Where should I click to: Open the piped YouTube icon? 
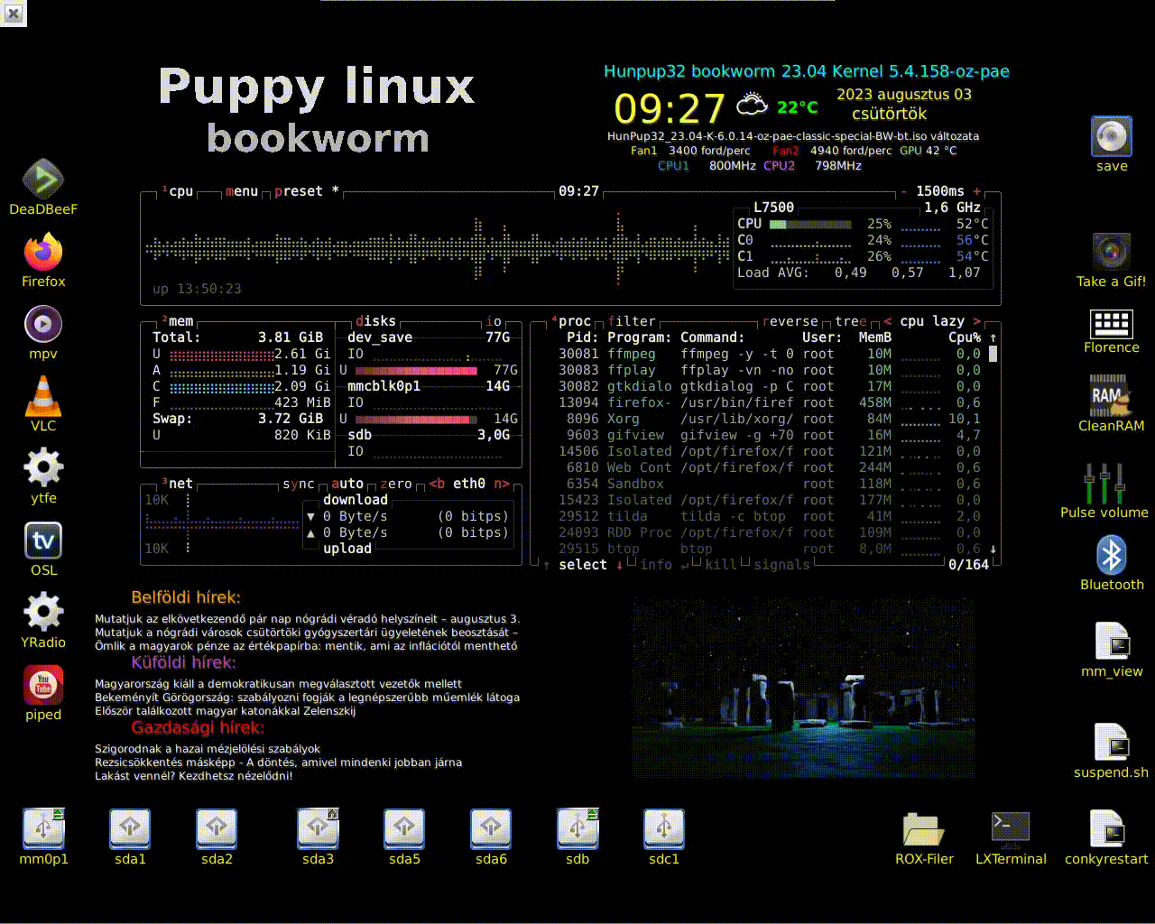click(x=43, y=685)
